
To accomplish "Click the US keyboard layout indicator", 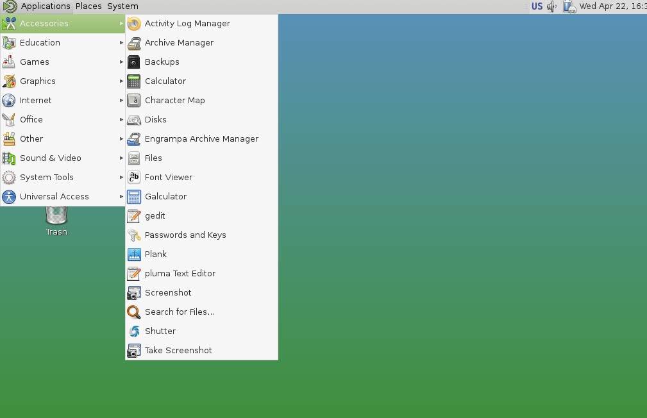I will click(537, 6).
